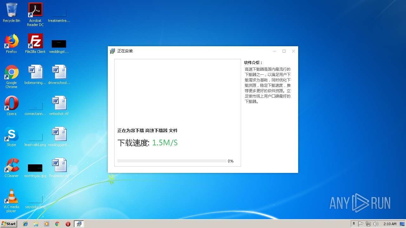
Task: Open the Start menu
Action: 9,224
